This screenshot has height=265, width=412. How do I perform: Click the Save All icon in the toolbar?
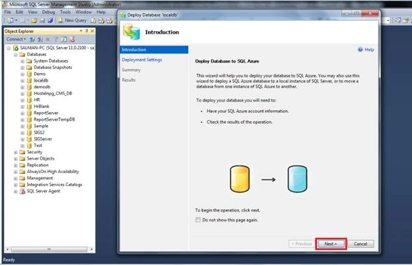tap(50, 20)
